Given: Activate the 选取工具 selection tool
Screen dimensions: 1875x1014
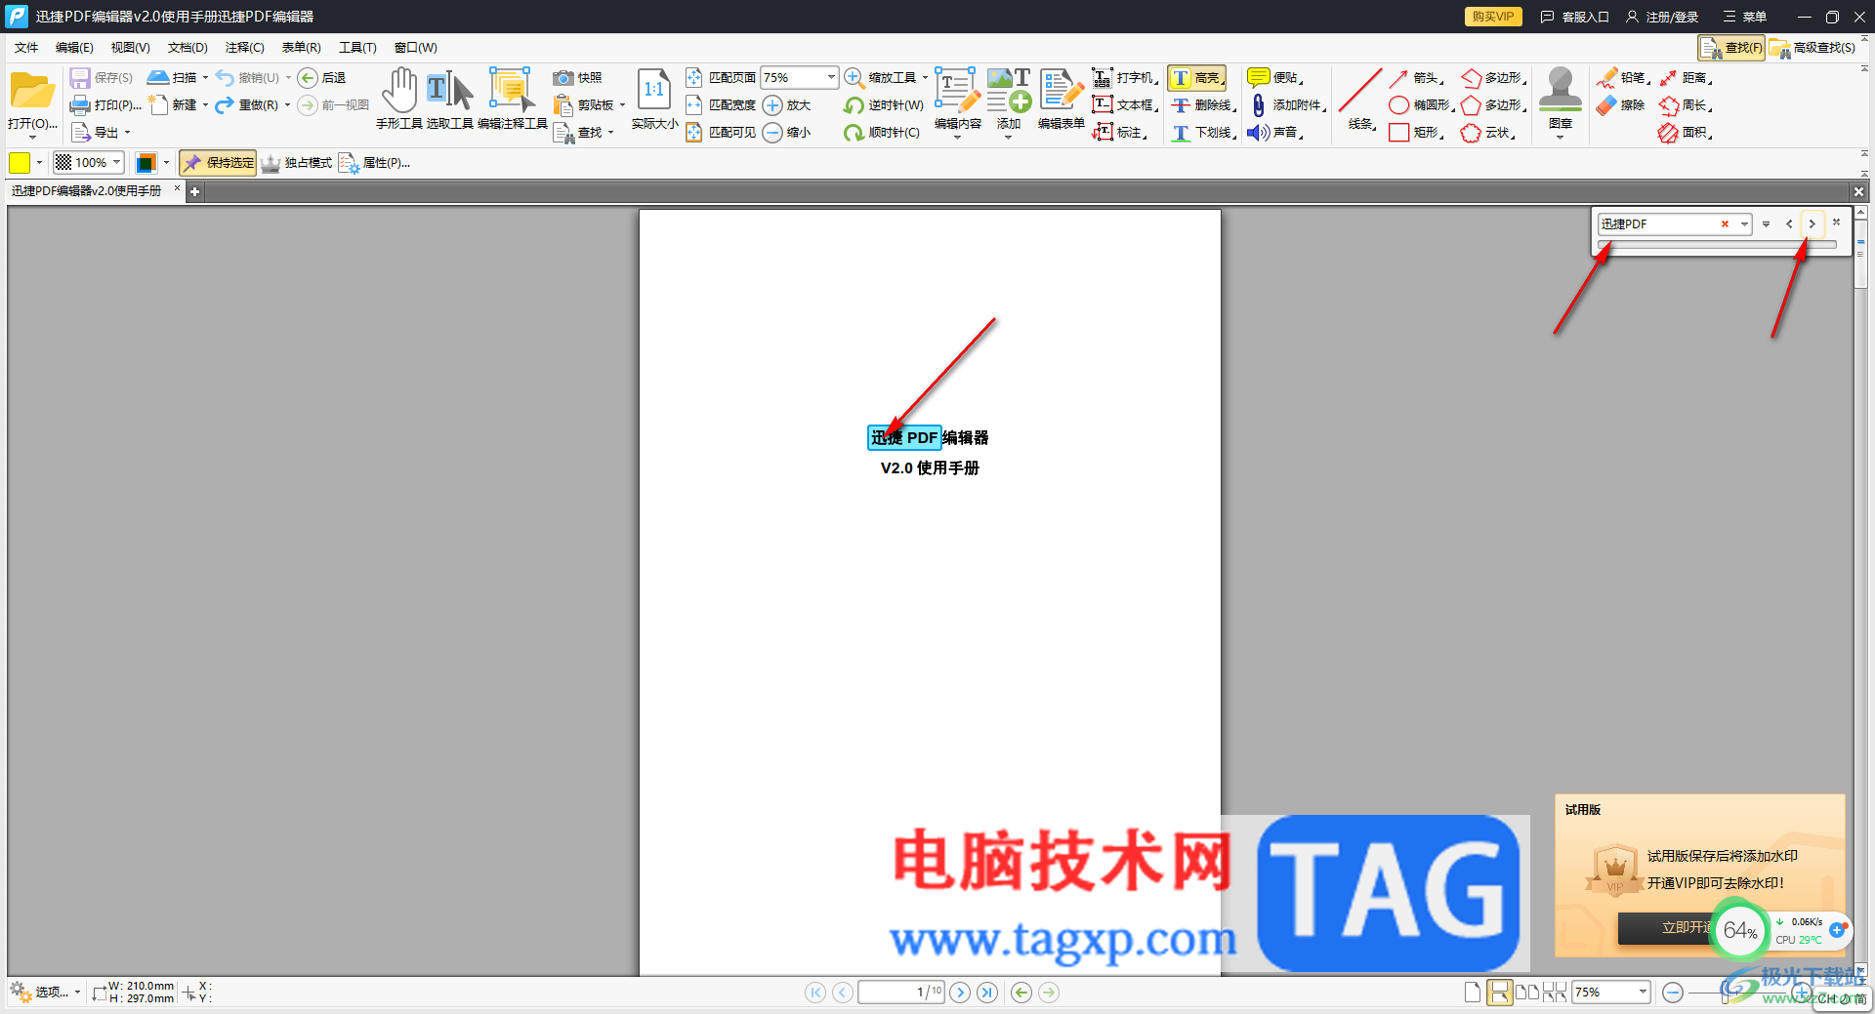Looking at the screenshot, I should 450,99.
